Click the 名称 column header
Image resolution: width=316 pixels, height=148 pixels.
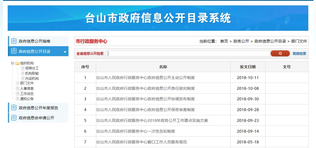pos(163,67)
